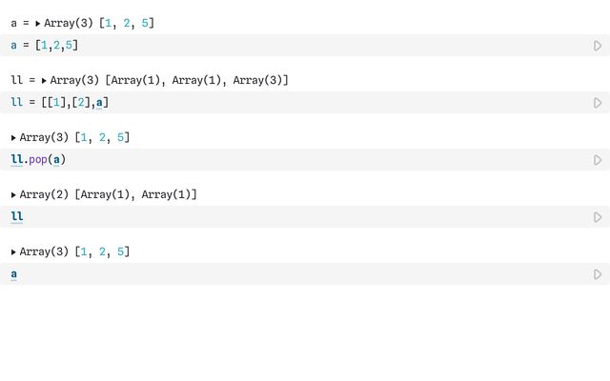Run the cell containing only a
Viewport: 610px width, 381px height.
tap(598, 274)
